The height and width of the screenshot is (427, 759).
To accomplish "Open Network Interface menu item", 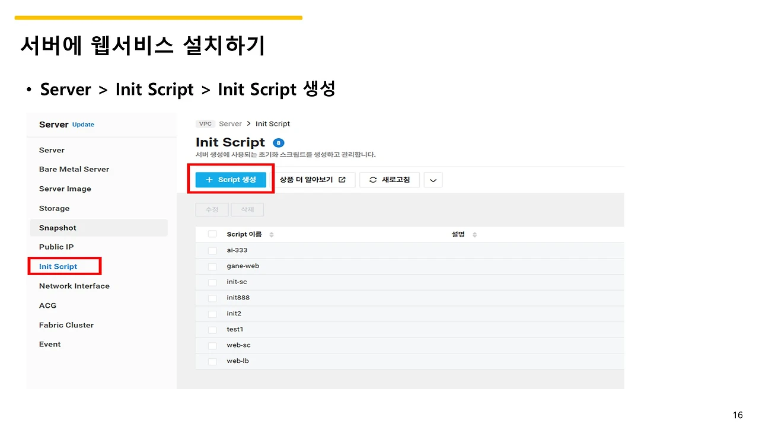I will pos(74,286).
